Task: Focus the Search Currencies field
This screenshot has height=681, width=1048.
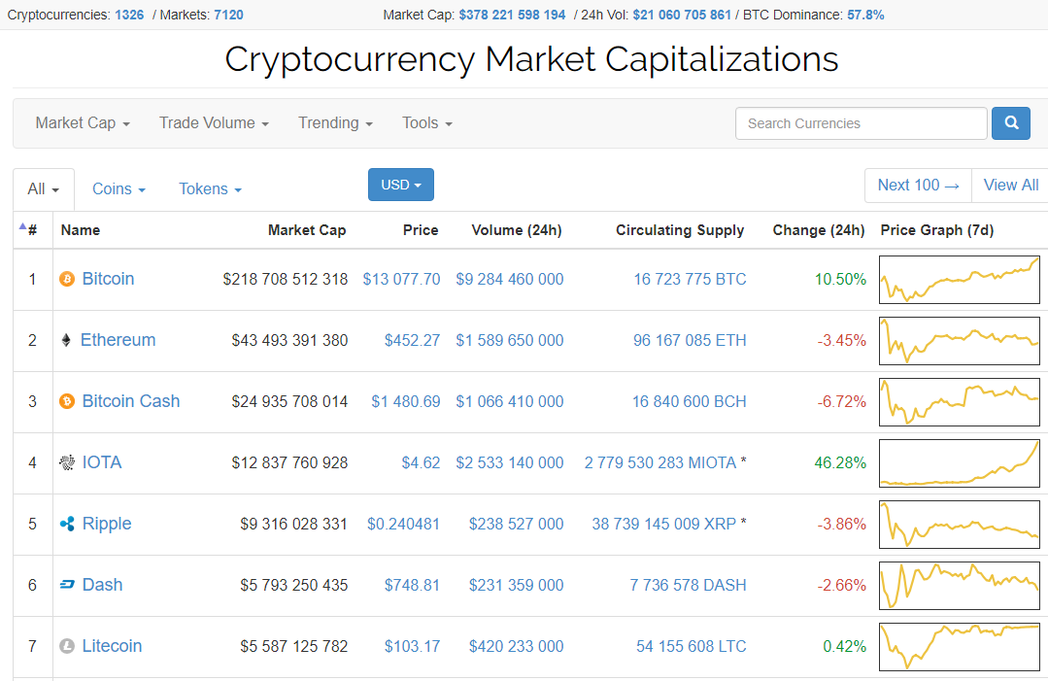Action: [x=862, y=123]
